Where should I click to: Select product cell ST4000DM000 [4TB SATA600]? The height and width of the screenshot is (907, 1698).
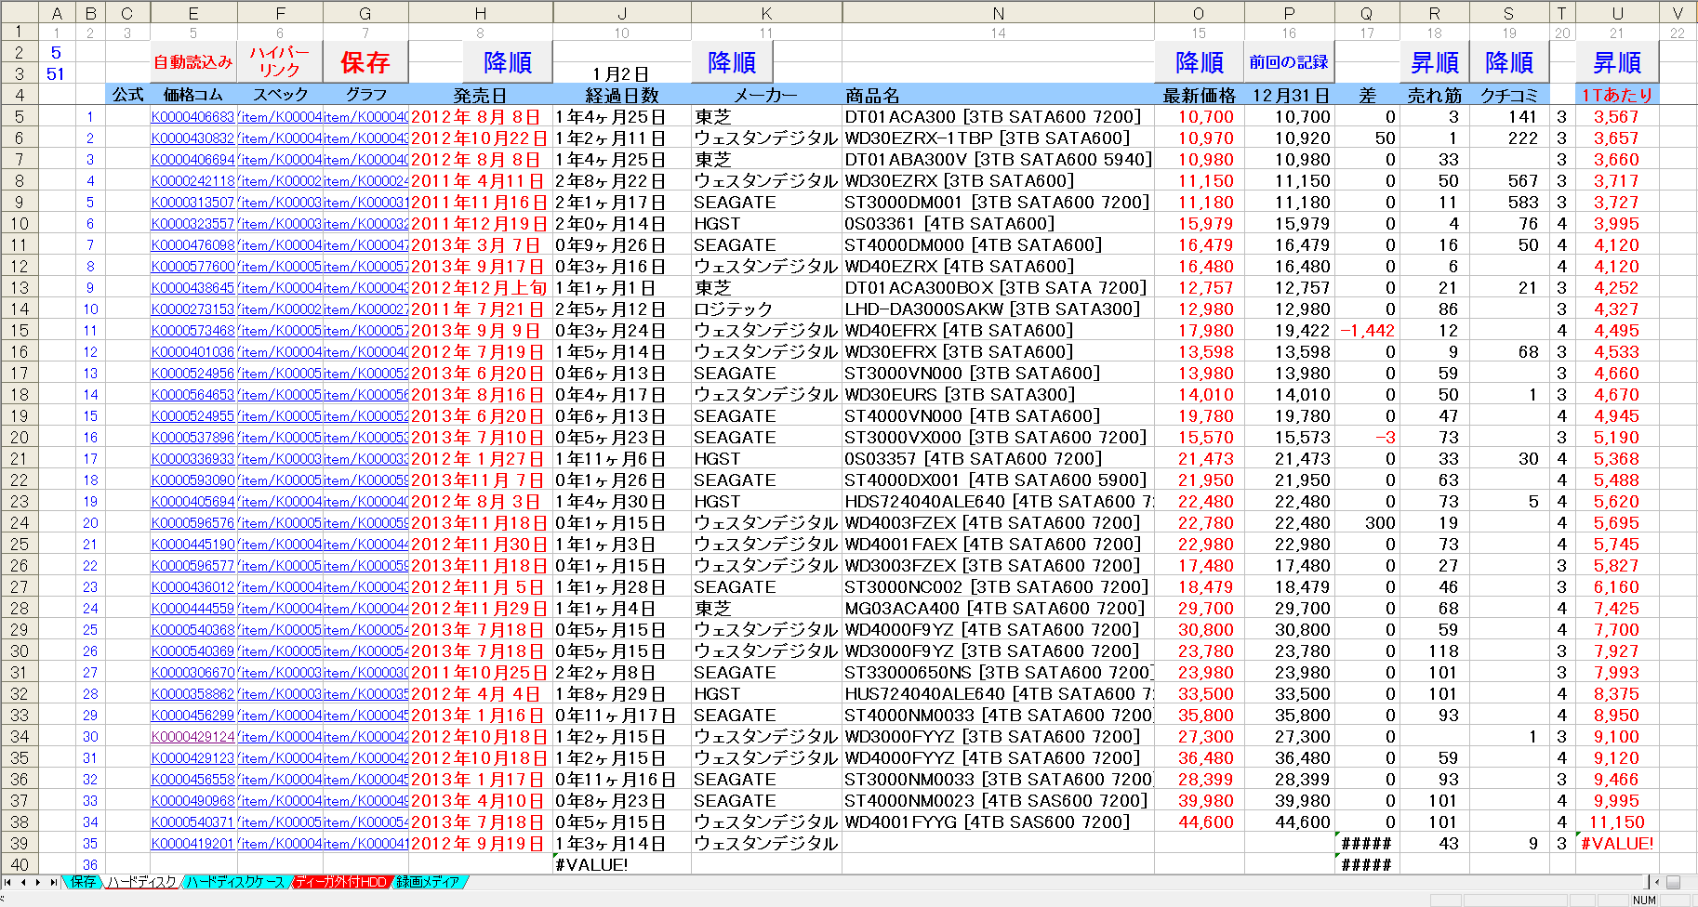(998, 245)
